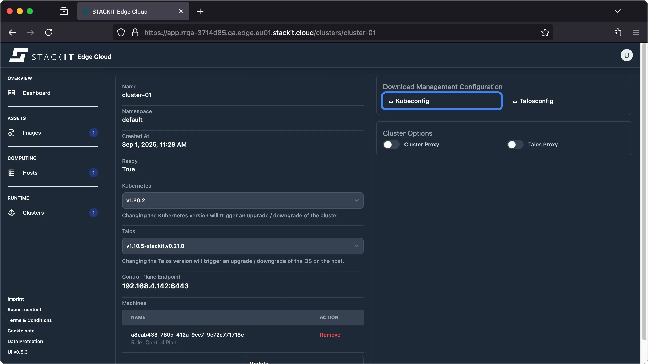Image resolution: width=648 pixels, height=364 pixels.
Task: Enable the Talos Proxy toggle
Action: coord(515,144)
